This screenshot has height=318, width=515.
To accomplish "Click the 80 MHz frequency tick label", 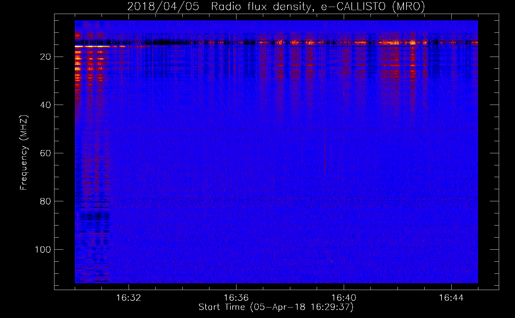I will click(46, 201).
